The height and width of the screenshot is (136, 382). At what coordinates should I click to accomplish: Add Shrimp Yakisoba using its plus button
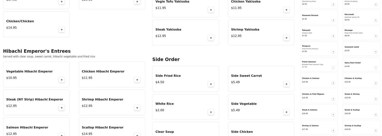click(x=286, y=38)
